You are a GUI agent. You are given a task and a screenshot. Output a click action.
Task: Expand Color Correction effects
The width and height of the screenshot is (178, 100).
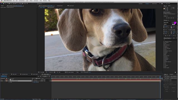click(x=164, y=49)
